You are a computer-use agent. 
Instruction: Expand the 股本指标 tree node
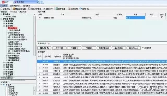[4, 23]
